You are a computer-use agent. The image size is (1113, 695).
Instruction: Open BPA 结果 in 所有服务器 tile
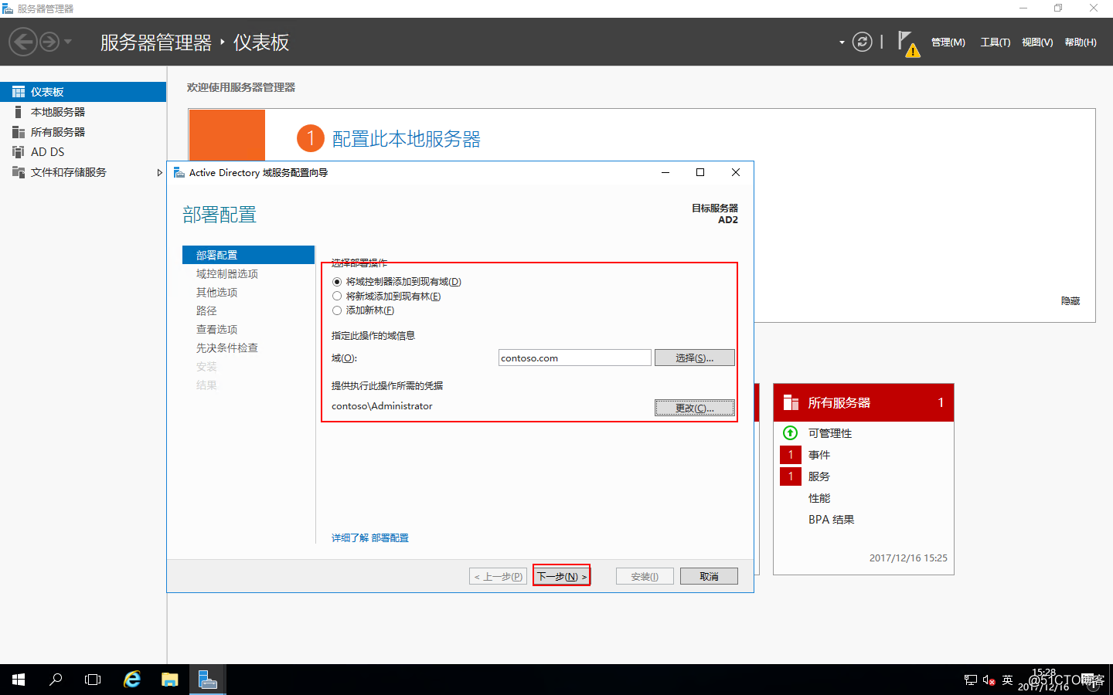click(832, 520)
